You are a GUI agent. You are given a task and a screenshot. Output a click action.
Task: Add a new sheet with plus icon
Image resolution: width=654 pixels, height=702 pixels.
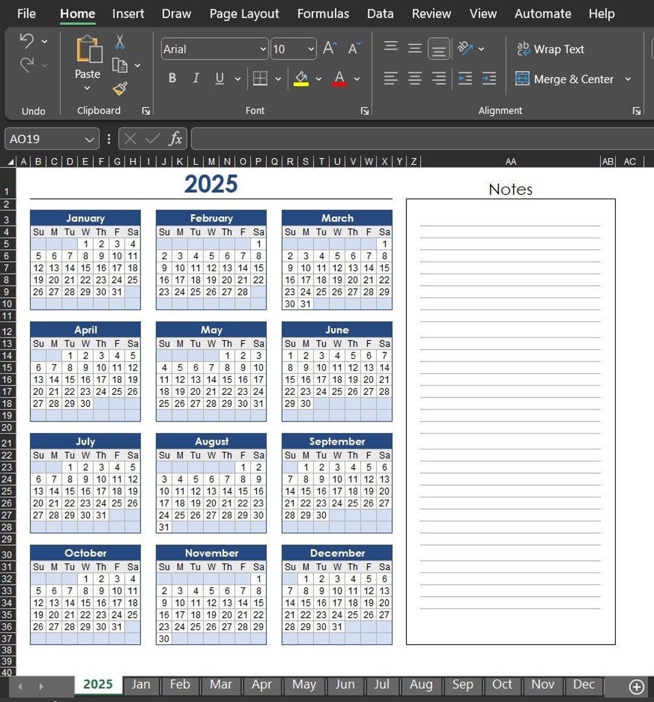636,686
